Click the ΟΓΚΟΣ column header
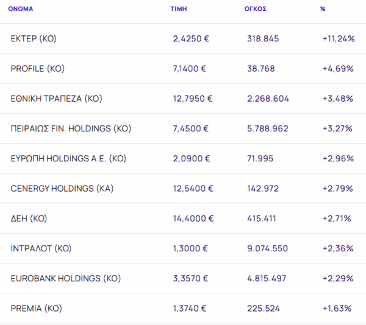 [x=255, y=9]
